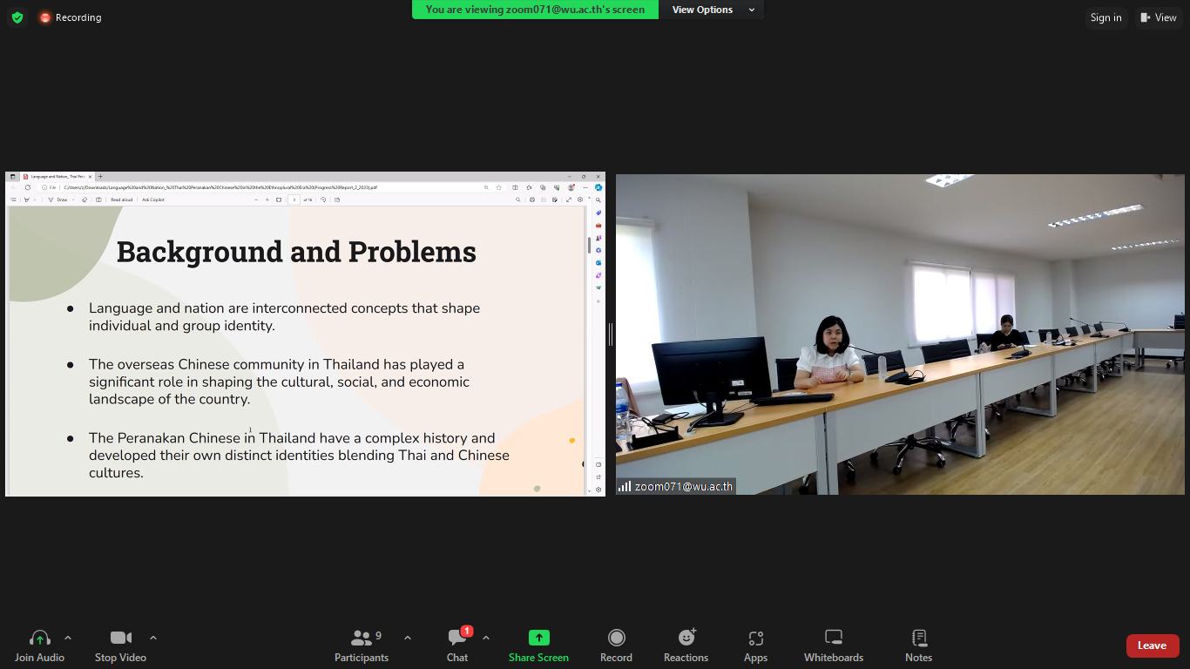The image size is (1190, 669).
Task: Click the green Share Screen icon
Action: pos(538,639)
